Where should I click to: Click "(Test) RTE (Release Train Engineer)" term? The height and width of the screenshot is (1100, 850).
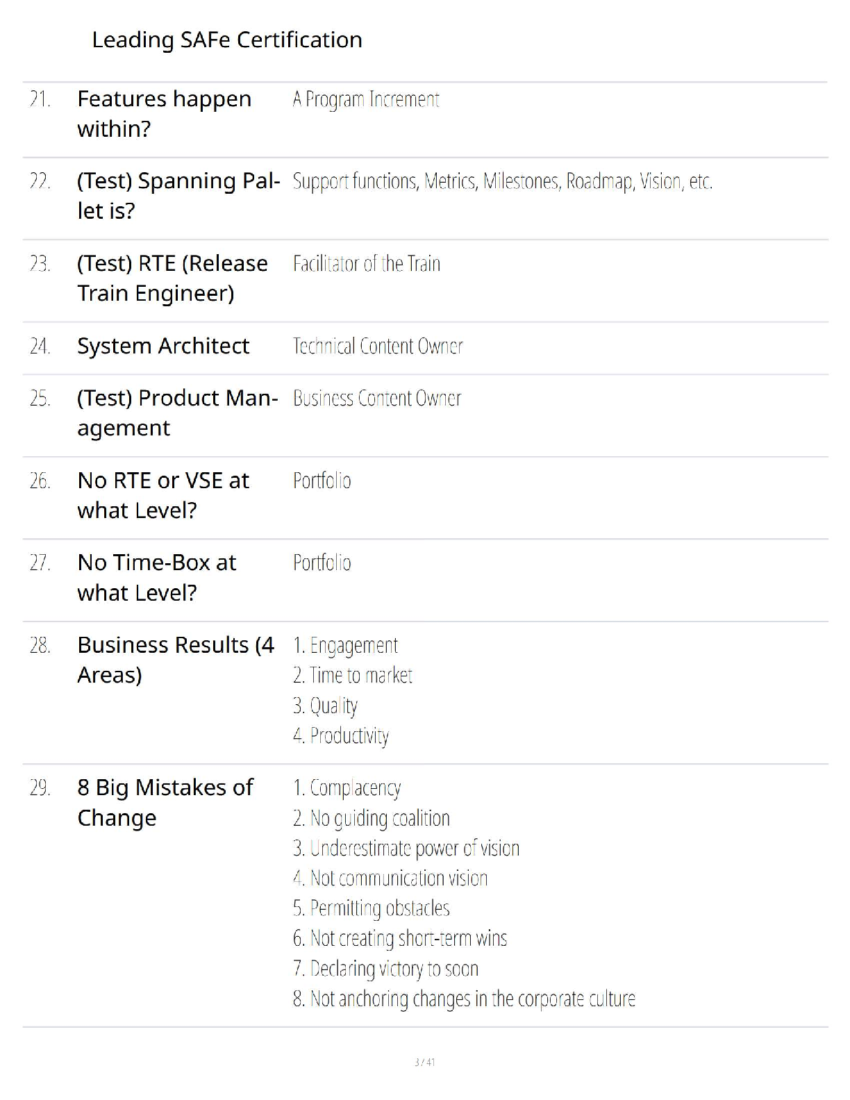[x=172, y=278]
